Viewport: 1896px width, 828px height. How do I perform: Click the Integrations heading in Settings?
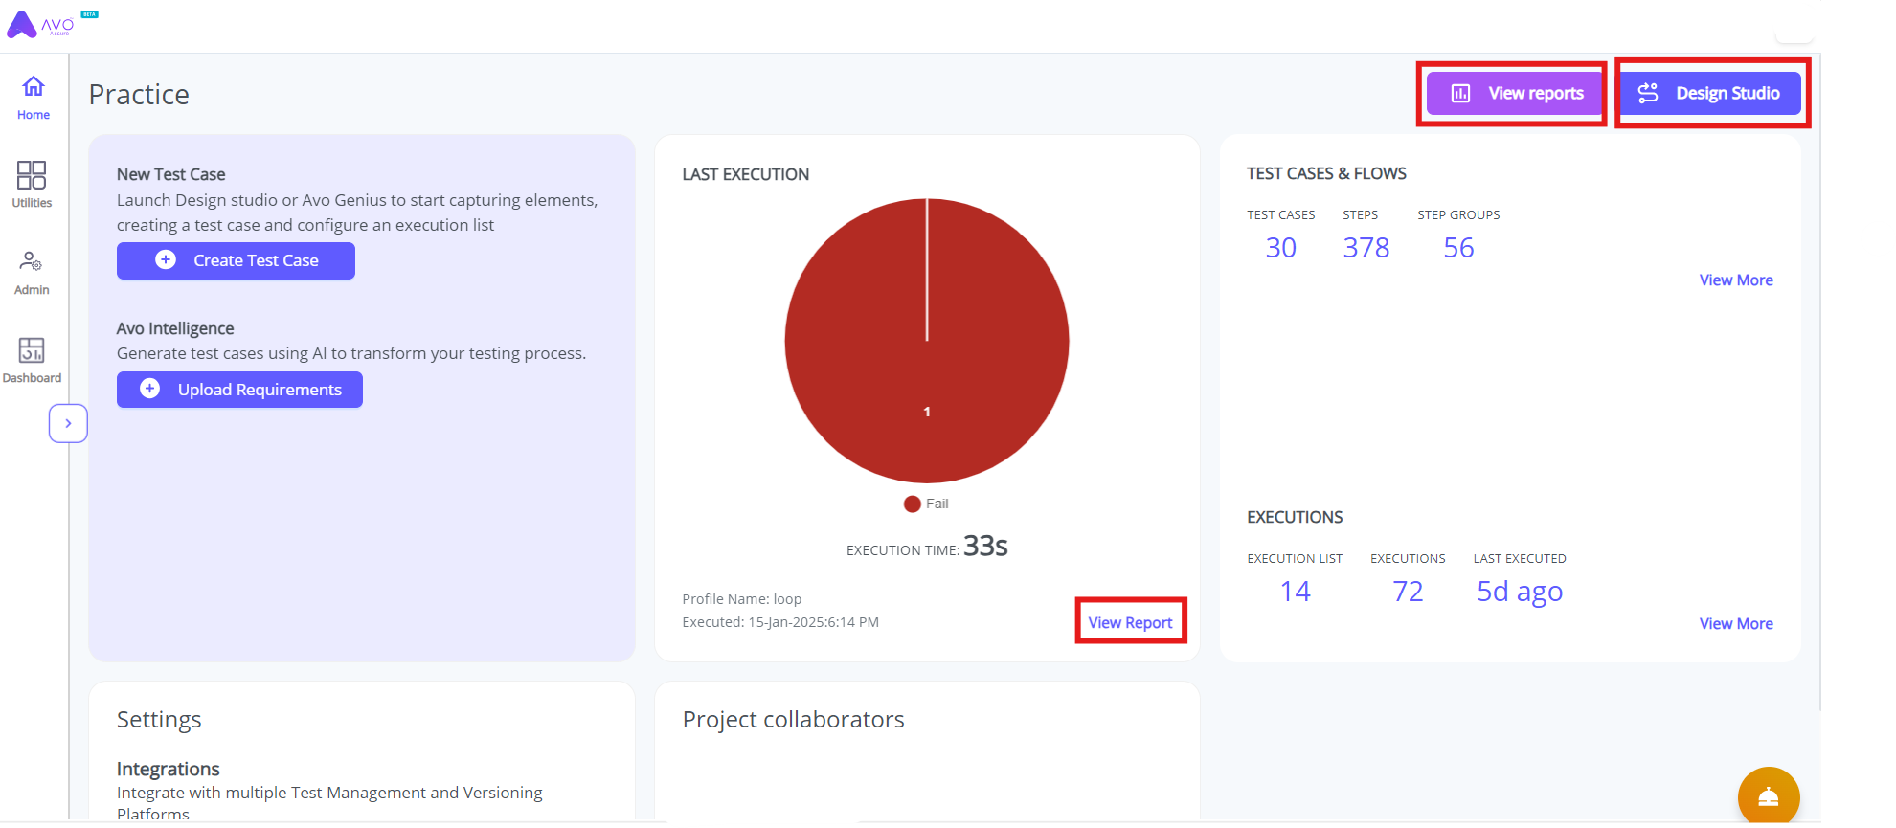[169, 769]
